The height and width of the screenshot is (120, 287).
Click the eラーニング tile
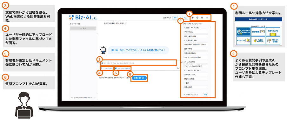(x=243, y=40)
